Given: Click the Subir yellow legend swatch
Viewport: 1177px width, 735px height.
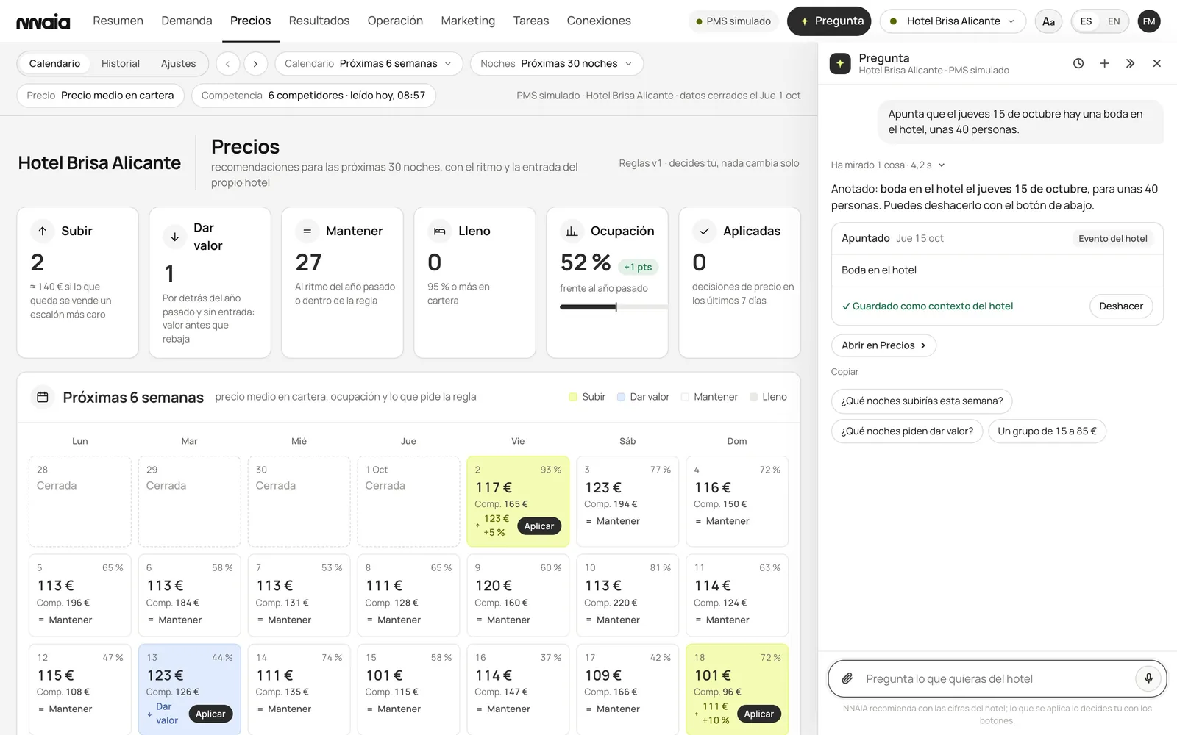Looking at the screenshot, I should pyautogui.click(x=573, y=397).
